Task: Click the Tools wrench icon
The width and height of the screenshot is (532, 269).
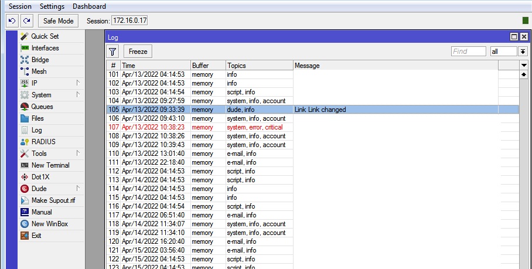Action: [x=25, y=154]
